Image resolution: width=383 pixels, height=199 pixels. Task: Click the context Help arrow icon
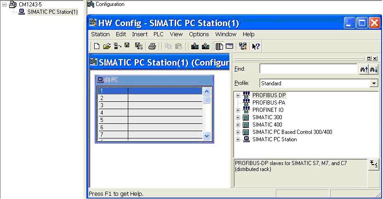coord(256,46)
